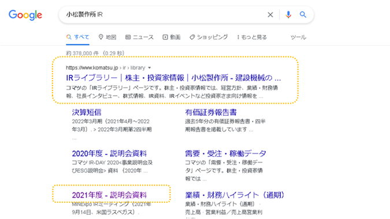Start voice search with microphone icon
390x219 pixels.
(x=288, y=15)
